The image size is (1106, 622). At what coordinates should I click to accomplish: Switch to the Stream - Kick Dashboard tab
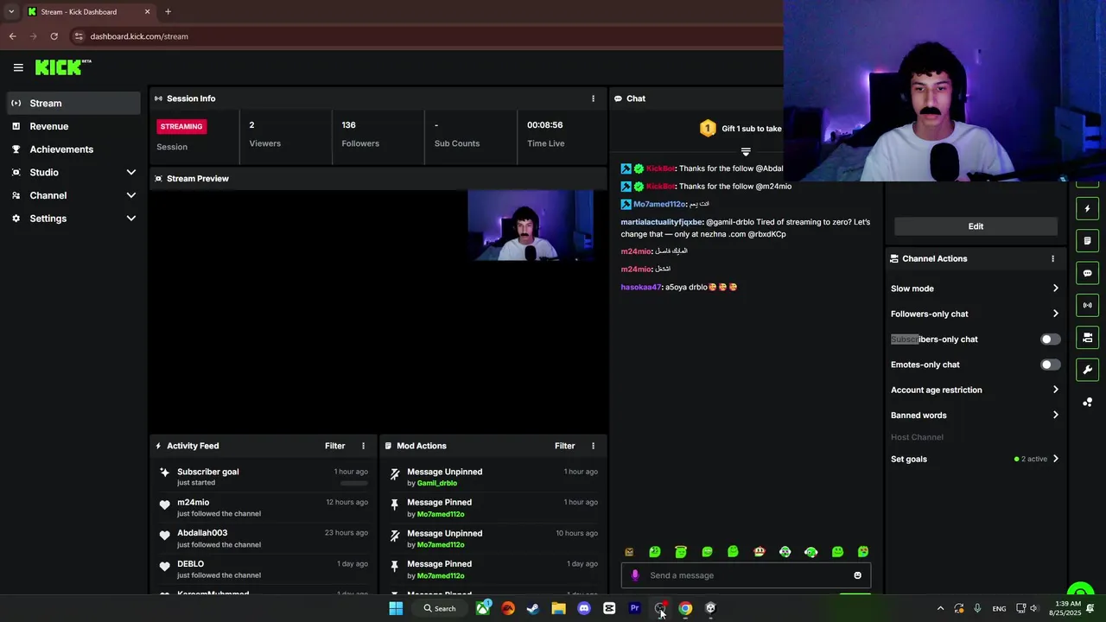point(88,12)
